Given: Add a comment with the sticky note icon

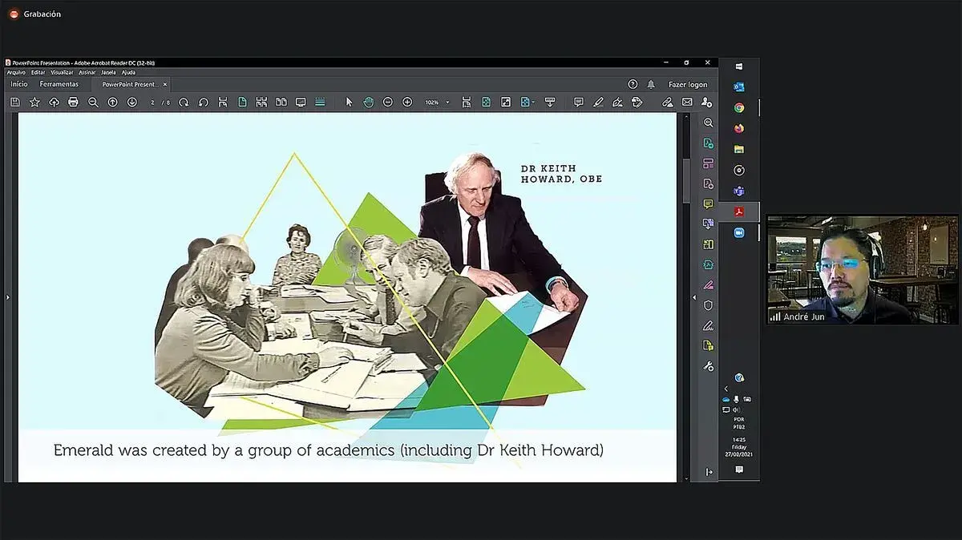Looking at the screenshot, I should pos(578,103).
